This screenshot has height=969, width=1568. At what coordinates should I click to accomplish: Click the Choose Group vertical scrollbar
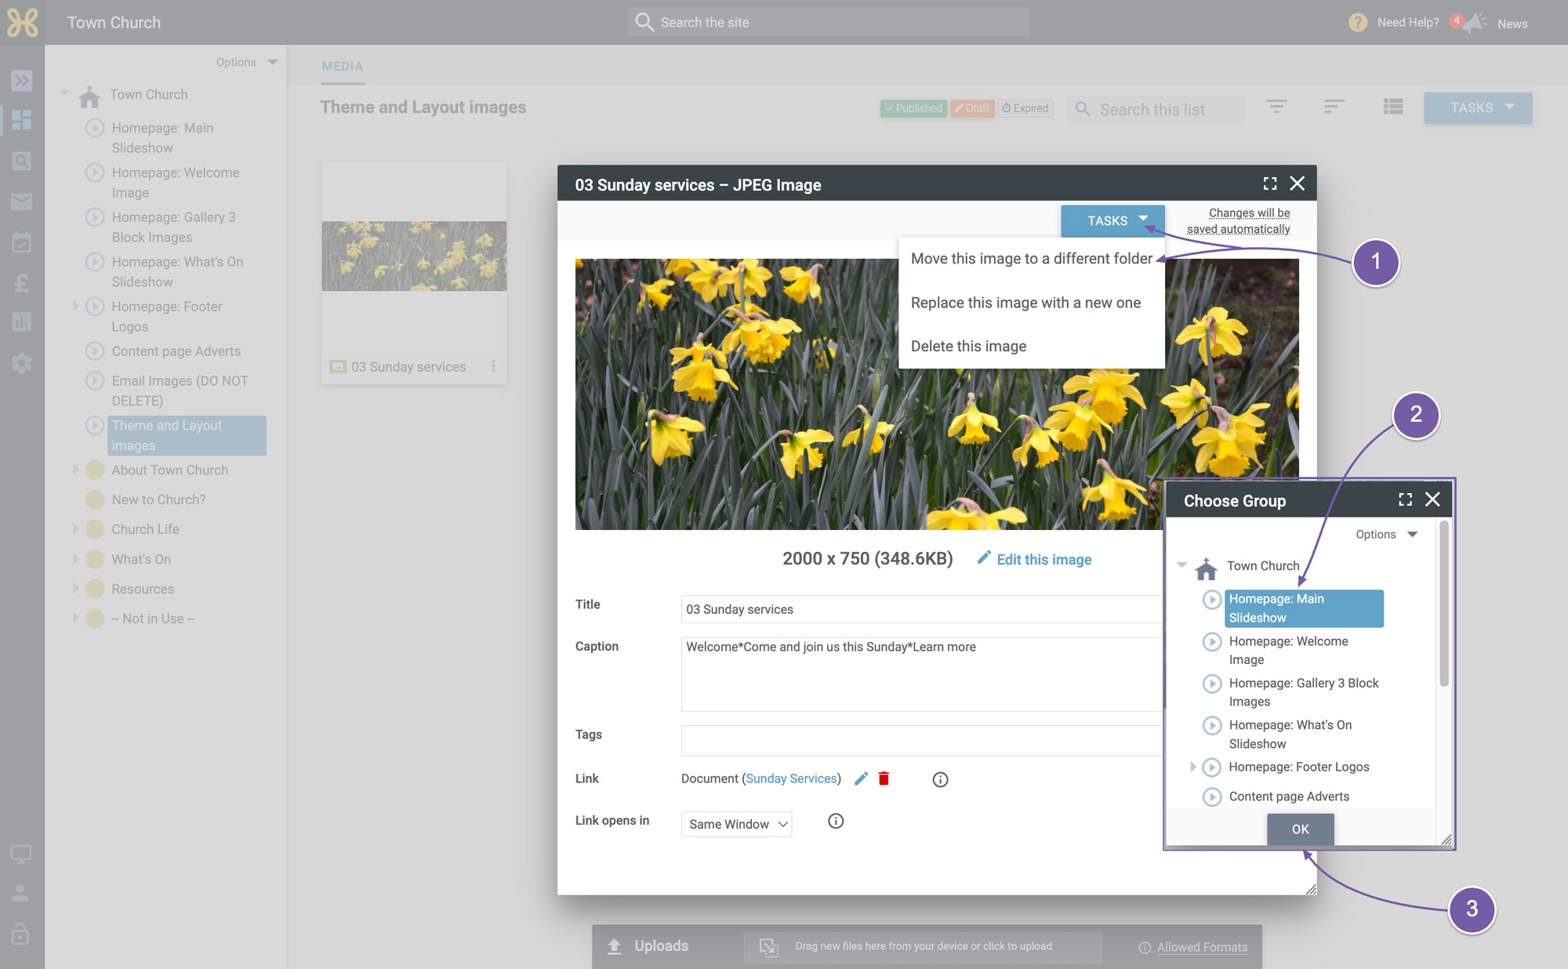[1443, 604]
